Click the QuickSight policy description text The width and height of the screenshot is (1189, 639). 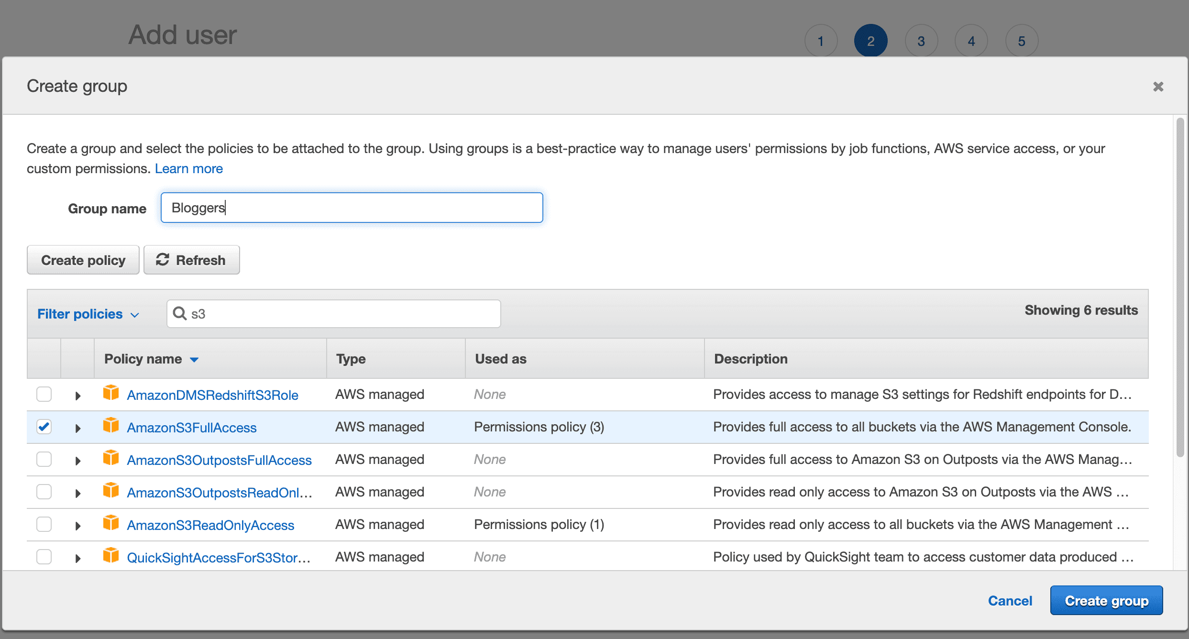[x=923, y=557]
